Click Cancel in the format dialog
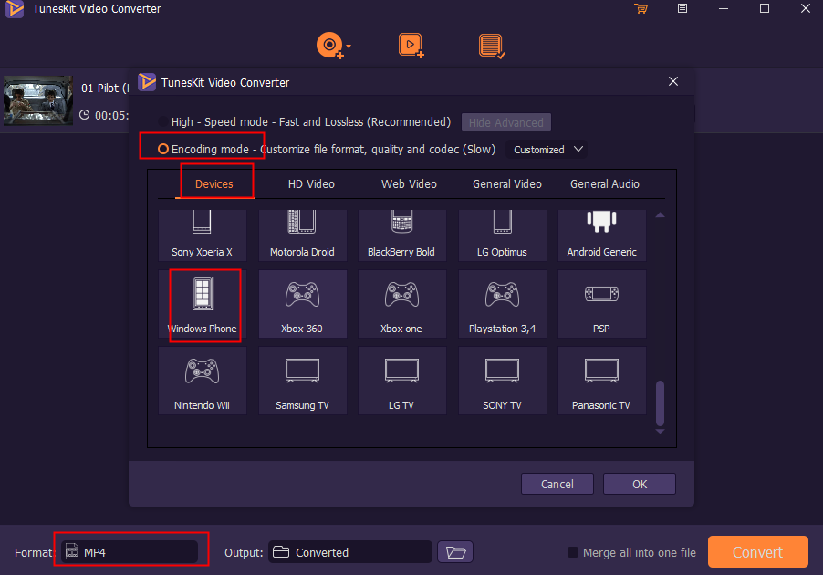 click(557, 484)
